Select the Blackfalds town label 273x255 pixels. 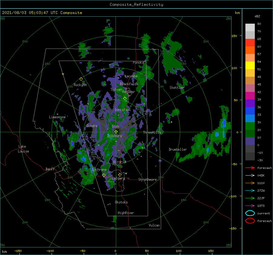click(x=129, y=84)
